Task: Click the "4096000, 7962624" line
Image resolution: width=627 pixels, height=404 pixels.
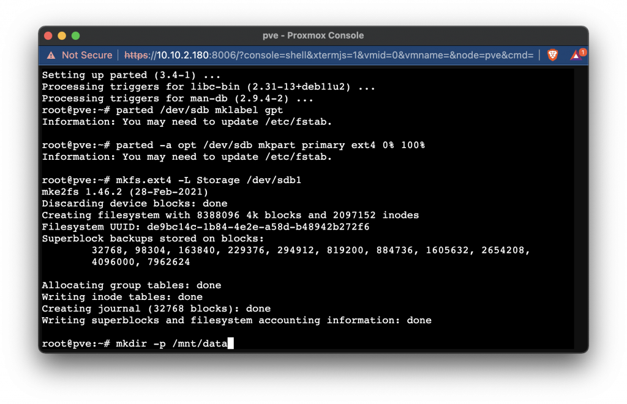Action: click(141, 262)
